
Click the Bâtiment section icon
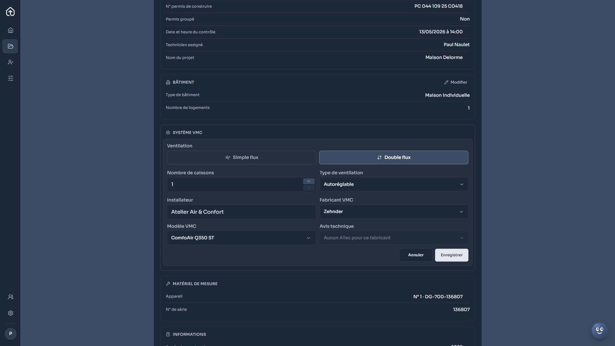pos(168,82)
